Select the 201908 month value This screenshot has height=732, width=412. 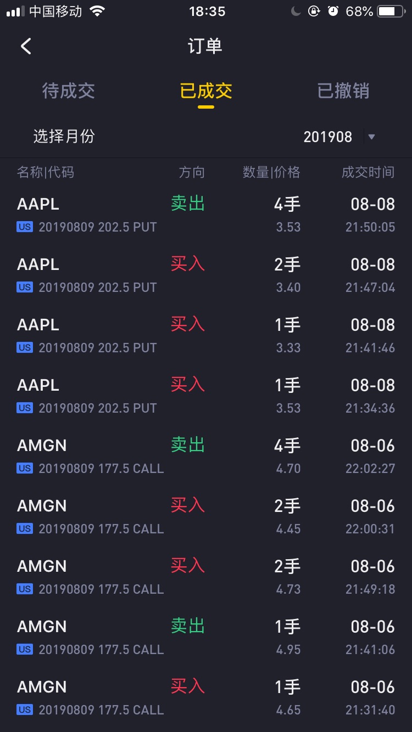click(x=327, y=137)
